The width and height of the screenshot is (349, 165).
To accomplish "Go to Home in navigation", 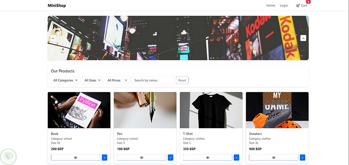I will point(271,6).
